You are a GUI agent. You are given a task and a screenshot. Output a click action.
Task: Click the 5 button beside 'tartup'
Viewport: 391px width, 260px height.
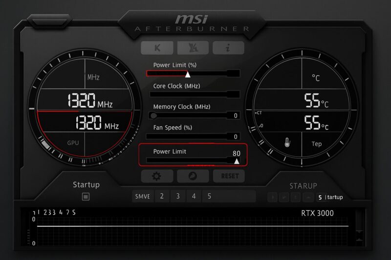(320, 198)
